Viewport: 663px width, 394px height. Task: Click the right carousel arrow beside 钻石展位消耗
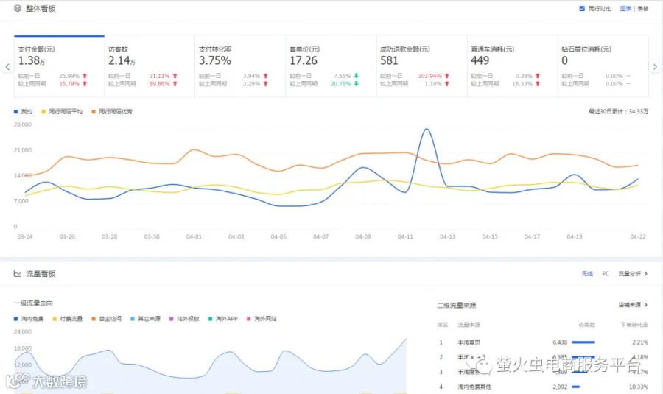(655, 67)
